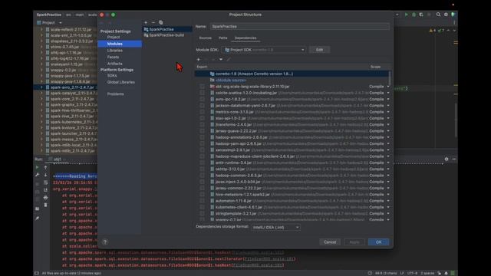Select the SparkPractise-build module
491x276 pixels.
point(166,35)
